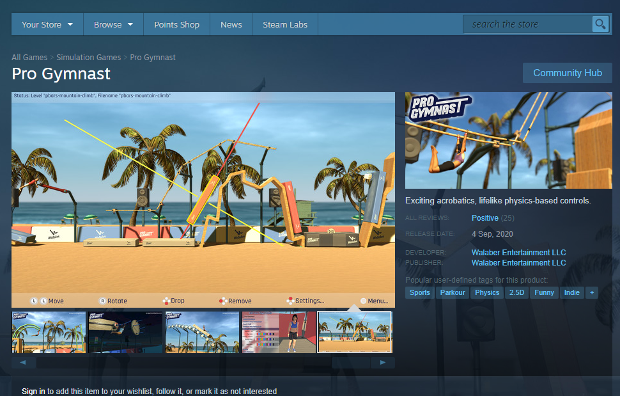Open the second thumbnail with dark indoor scene
620x396 pixels.
coord(125,332)
